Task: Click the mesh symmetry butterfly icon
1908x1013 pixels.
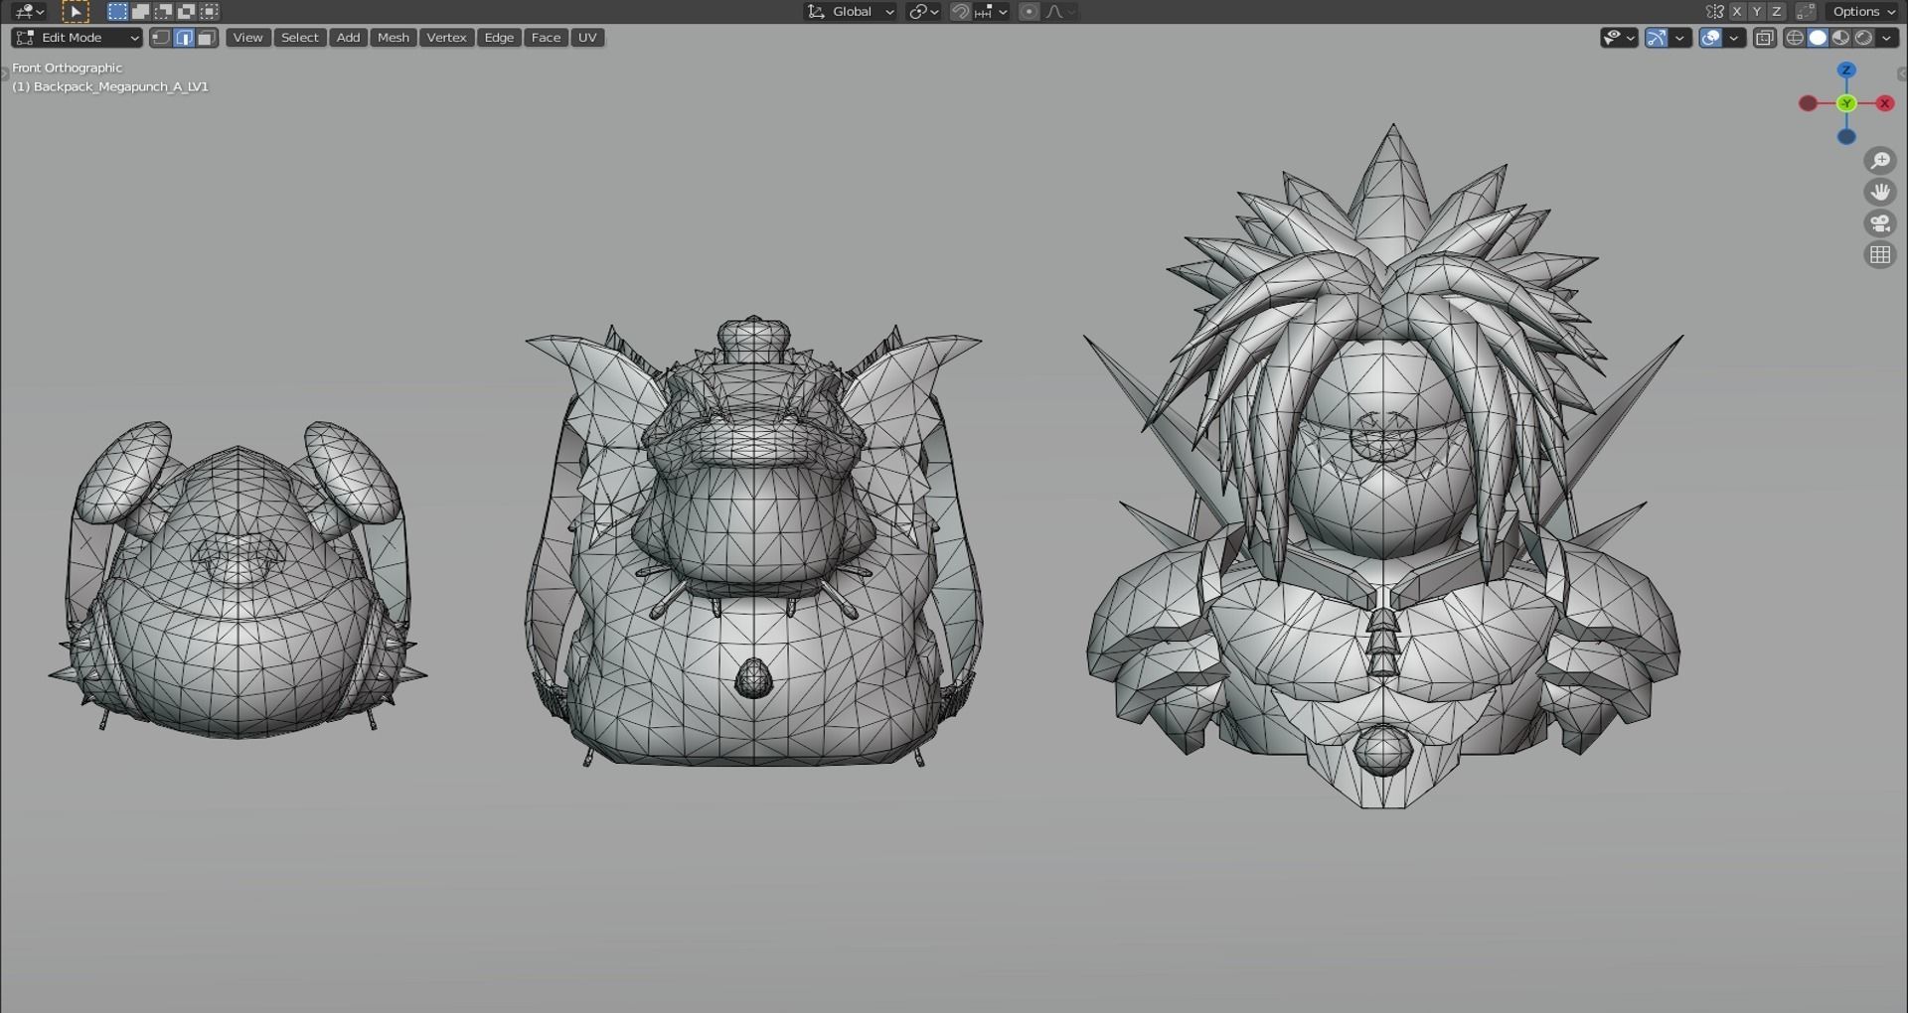Action: click(x=1714, y=12)
